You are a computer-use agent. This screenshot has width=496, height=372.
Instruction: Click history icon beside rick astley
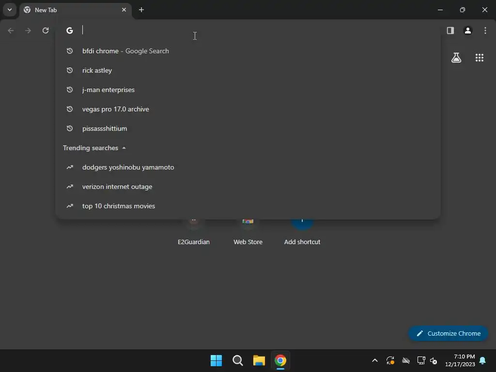(x=70, y=70)
